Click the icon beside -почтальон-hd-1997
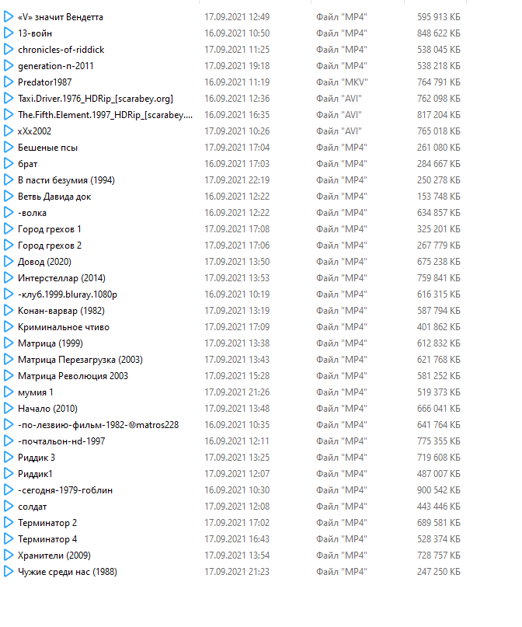 [9, 441]
